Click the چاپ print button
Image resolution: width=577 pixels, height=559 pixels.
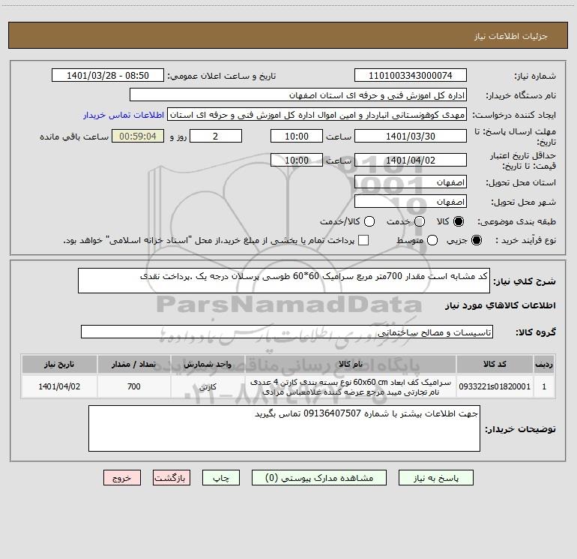(x=221, y=477)
